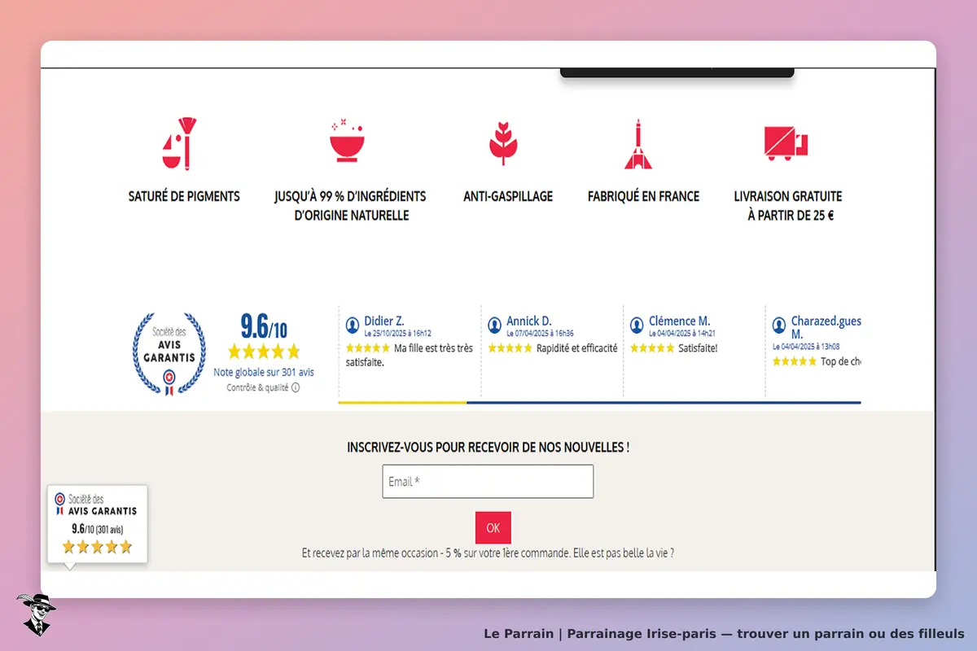This screenshot has height=651, width=977.
Task: Click Didier Z. avatar icon
Action: [353, 325]
